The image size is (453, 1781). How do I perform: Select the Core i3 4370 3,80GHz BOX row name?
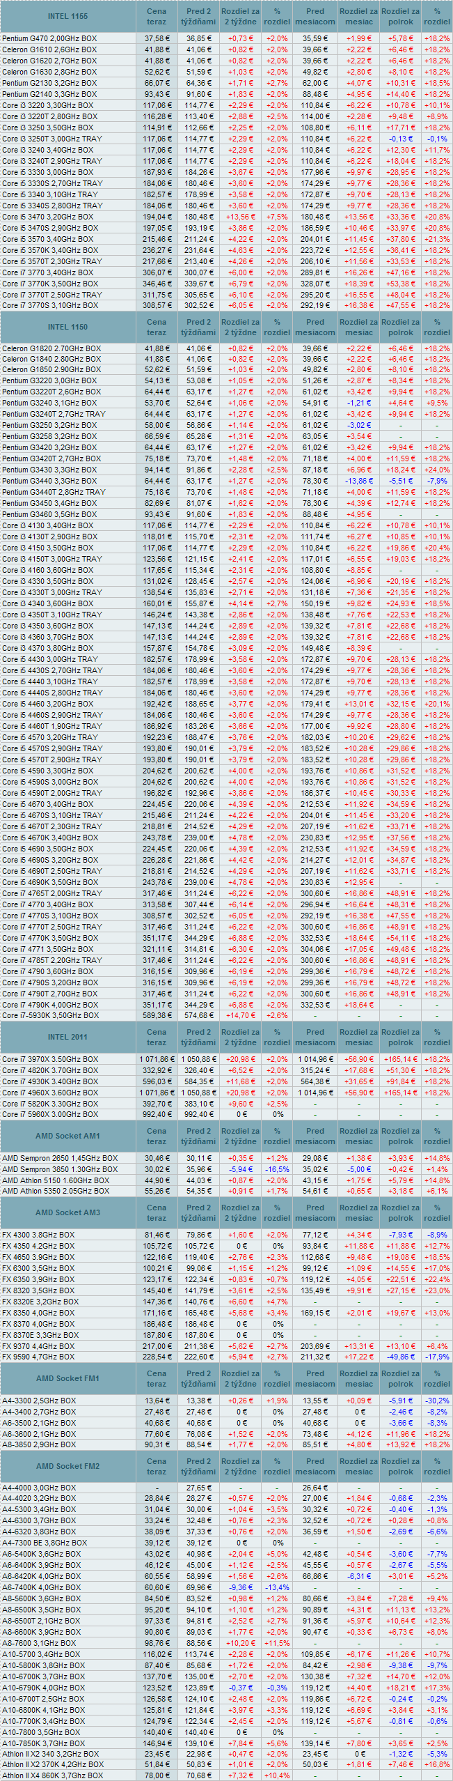coord(47,648)
